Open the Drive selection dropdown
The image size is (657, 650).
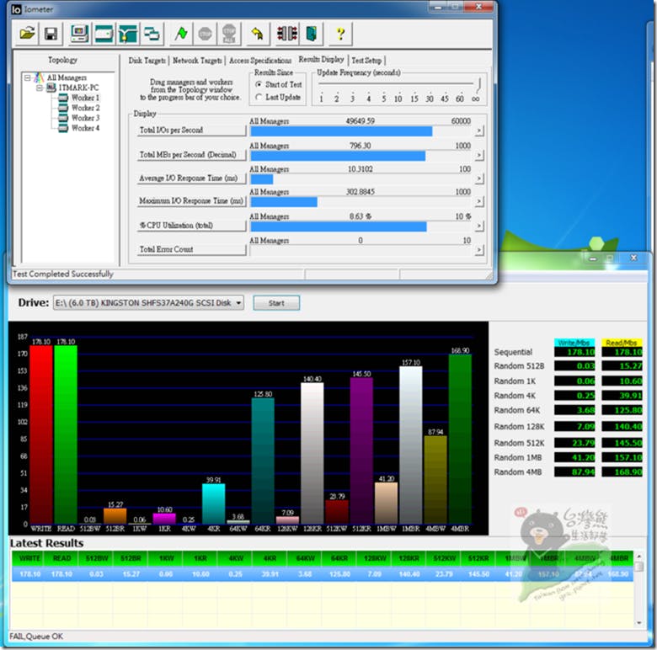pyautogui.click(x=239, y=302)
